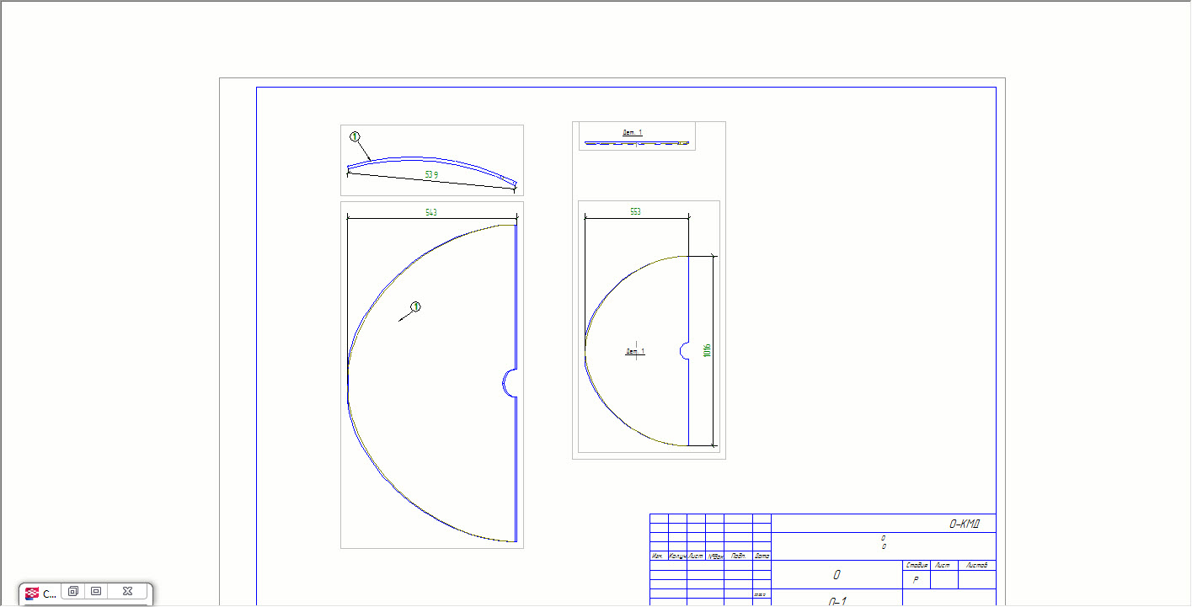Click the 'Листов' header in the title block
The image size is (1192, 607).
coord(977,565)
